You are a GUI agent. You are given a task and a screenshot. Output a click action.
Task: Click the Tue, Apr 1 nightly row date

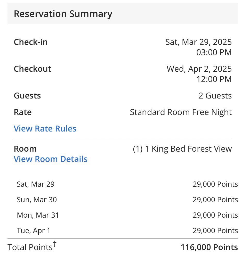coord(34,231)
